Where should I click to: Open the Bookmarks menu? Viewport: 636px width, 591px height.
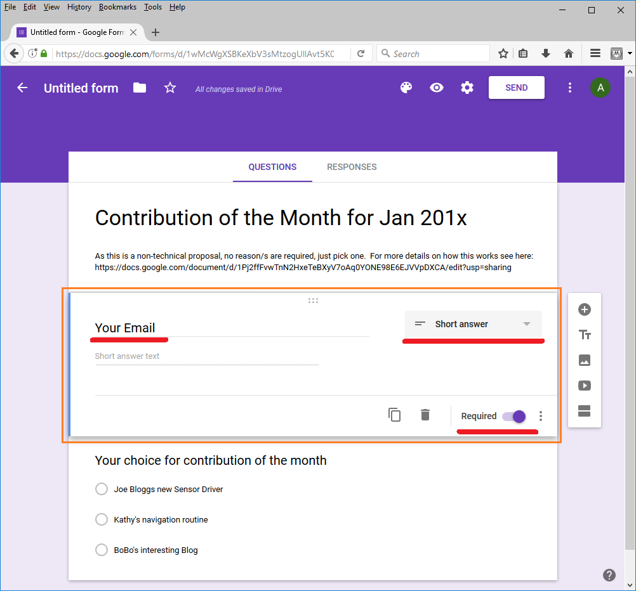tap(117, 7)
